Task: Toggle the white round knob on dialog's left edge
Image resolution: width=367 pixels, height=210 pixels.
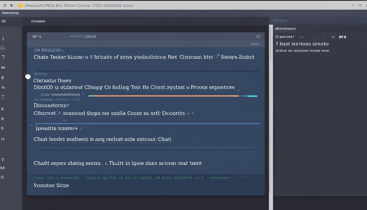Action: 28,77
